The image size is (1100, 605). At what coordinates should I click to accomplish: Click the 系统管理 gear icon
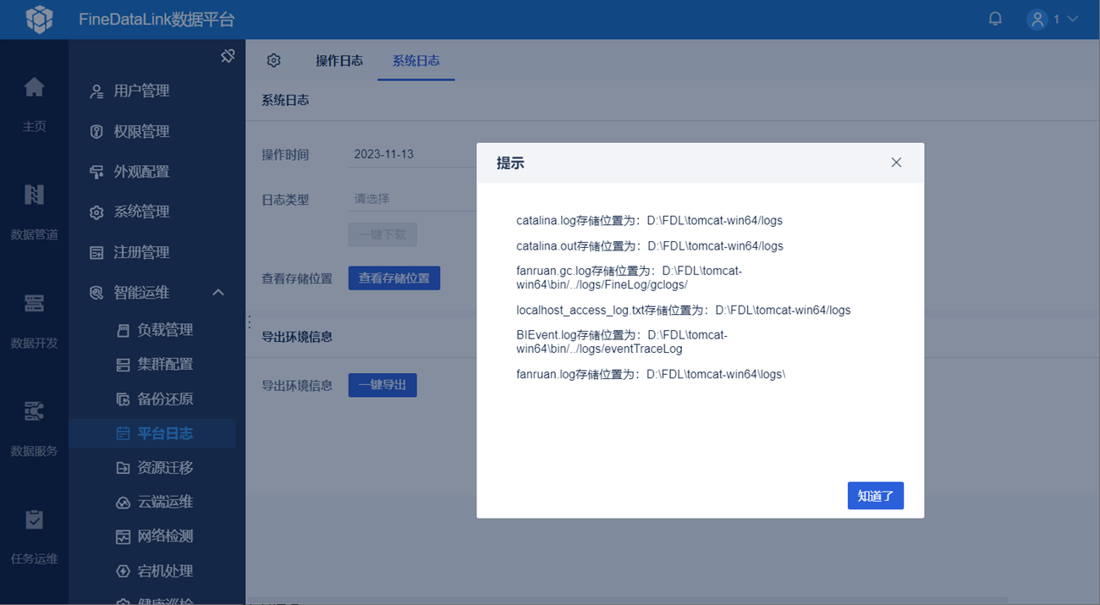[x=96, y=212]
